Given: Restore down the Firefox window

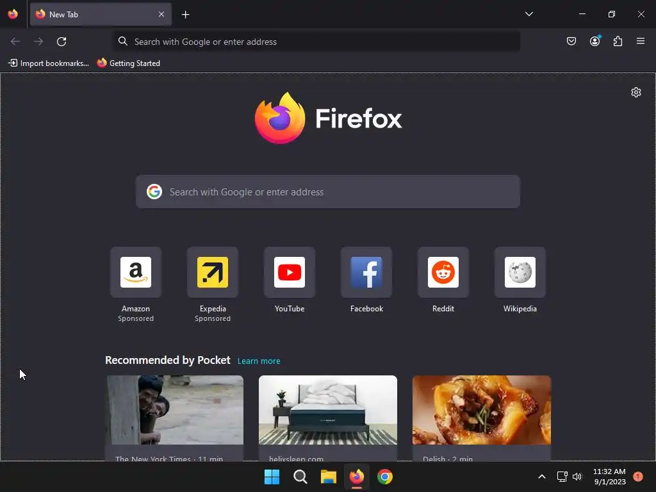Looking at the screenshot, I should coord(611,14).
